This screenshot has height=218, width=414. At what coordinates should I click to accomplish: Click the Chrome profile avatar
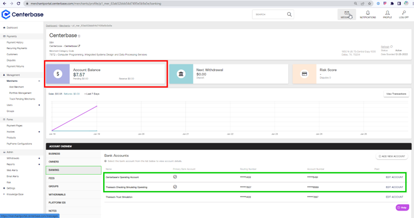[x=406, y=3]
